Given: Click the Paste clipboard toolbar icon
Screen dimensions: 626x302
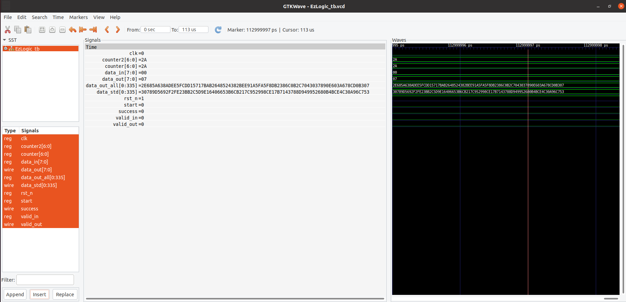Looking at the screenshot, I should (x=28, y=30).
